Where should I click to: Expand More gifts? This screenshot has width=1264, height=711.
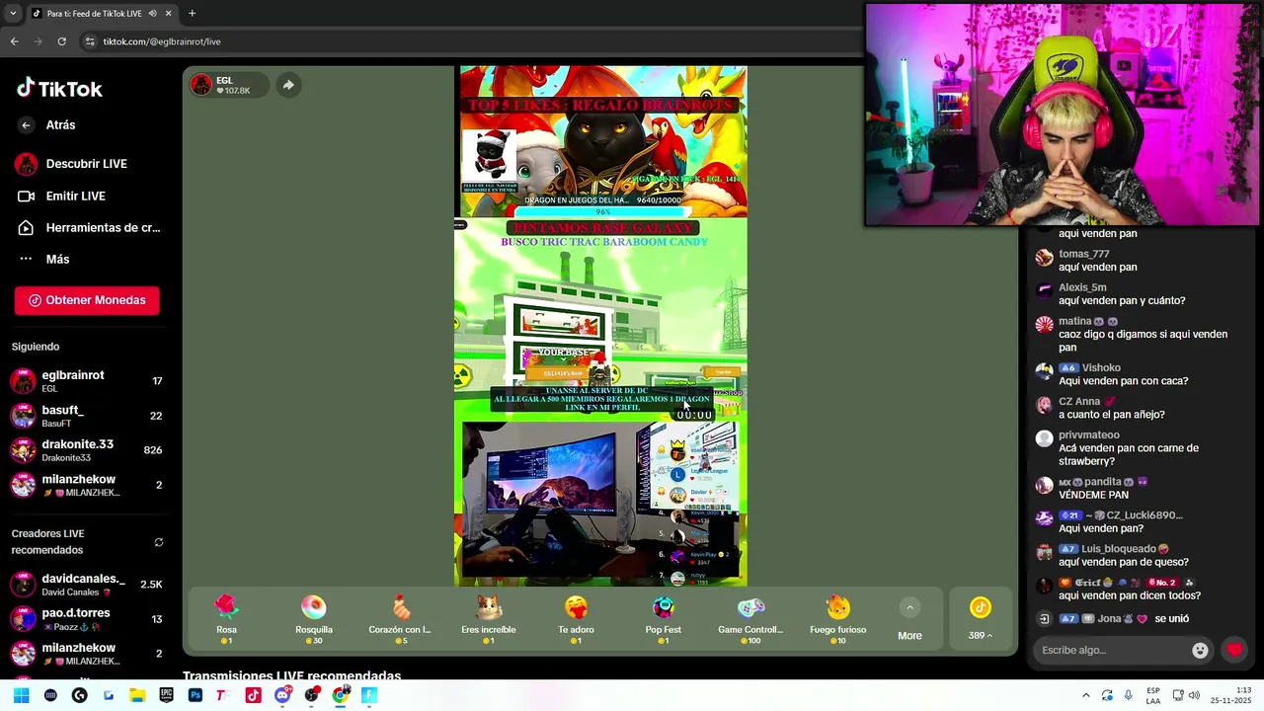pos(909,621)
